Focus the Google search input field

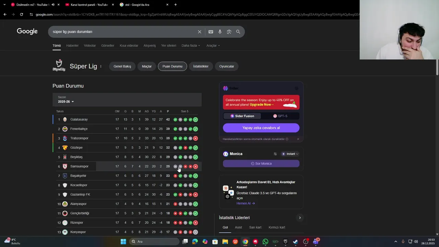123,32
